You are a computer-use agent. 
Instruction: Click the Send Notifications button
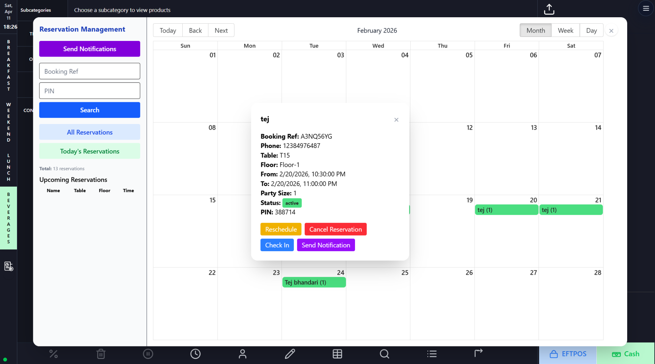(x=90, y=49)
